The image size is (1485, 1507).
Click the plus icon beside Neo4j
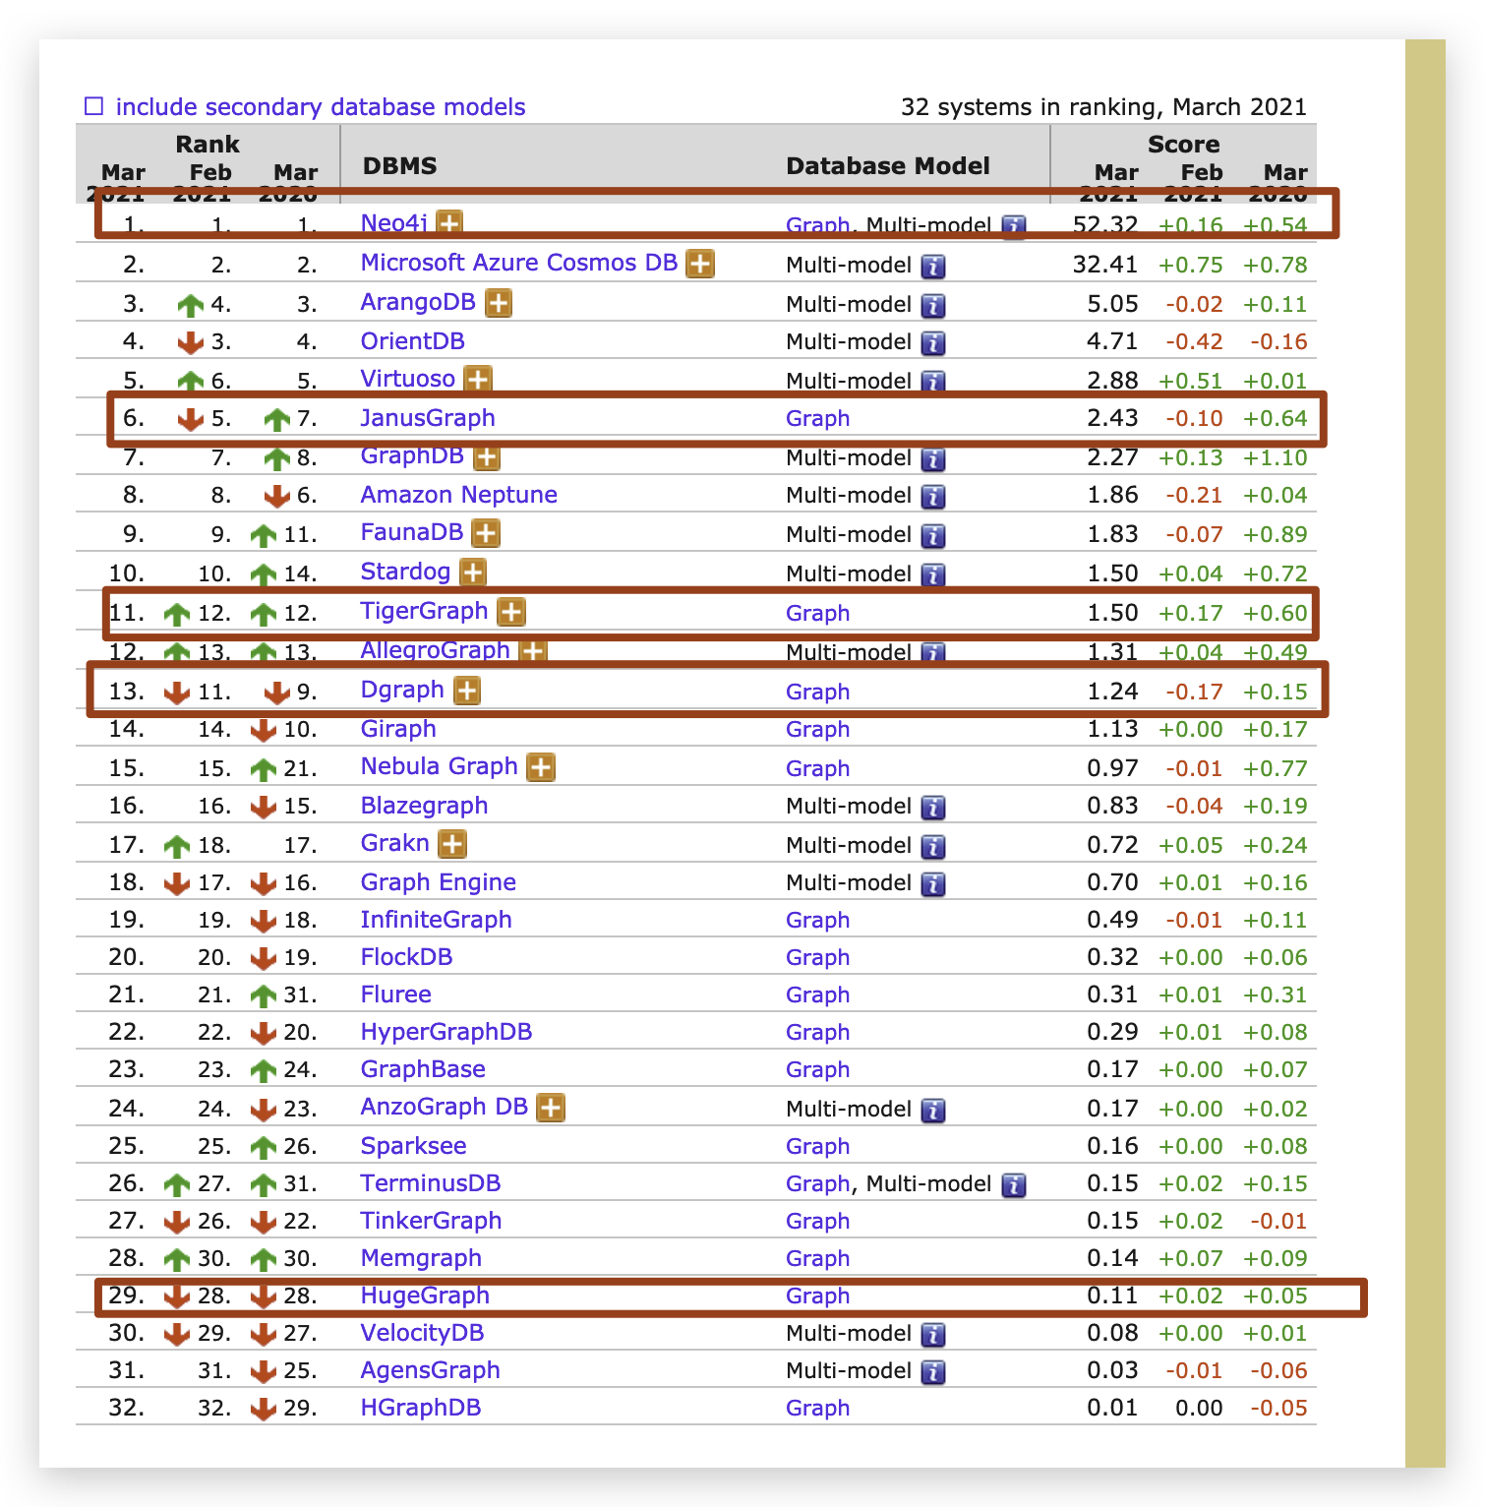[x=449, y=224]
